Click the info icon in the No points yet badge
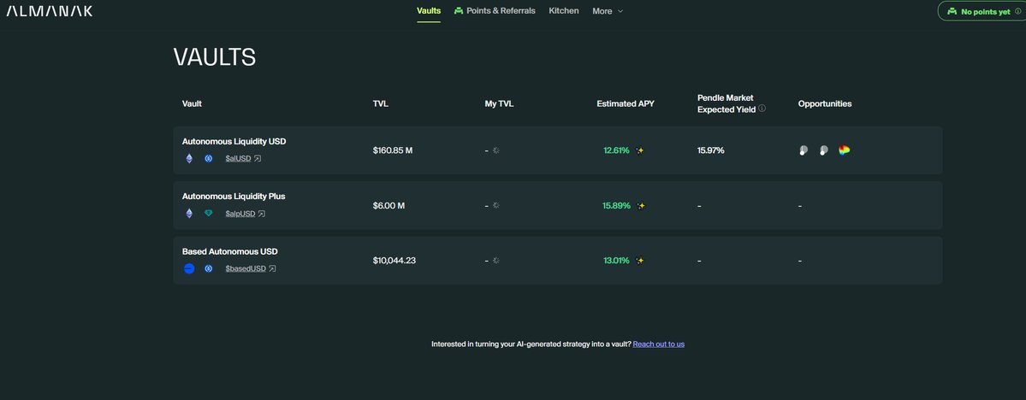1026x400 pixels. tap(1017, 12)
